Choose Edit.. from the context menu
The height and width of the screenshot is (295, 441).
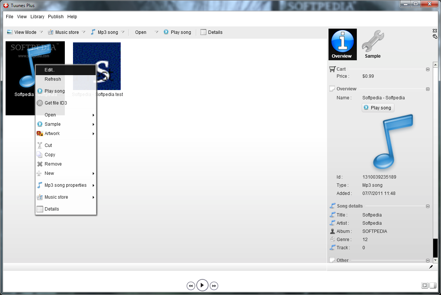[x=66, y=70]
